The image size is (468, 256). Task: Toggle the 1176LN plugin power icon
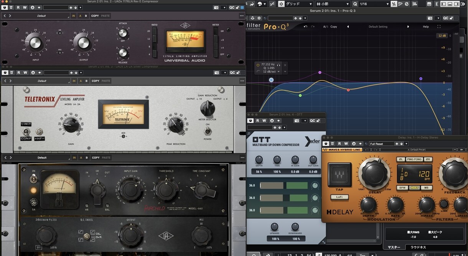[x=5, y=7]
